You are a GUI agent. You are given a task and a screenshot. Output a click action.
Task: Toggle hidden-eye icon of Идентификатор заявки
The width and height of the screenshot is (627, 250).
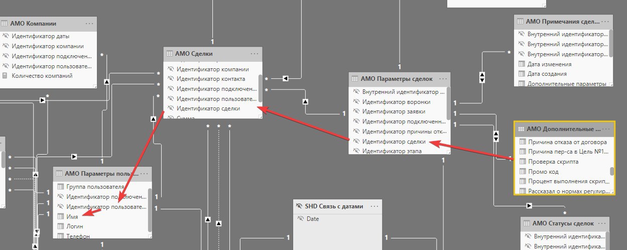click(356, 112)
